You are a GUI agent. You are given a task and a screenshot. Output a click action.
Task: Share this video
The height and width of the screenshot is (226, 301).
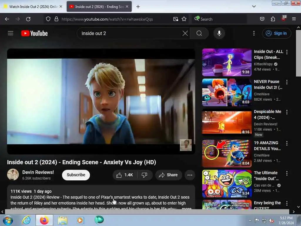(168, 175)
